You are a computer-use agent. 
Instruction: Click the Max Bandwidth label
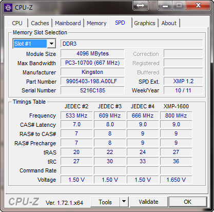click(36, 63)
